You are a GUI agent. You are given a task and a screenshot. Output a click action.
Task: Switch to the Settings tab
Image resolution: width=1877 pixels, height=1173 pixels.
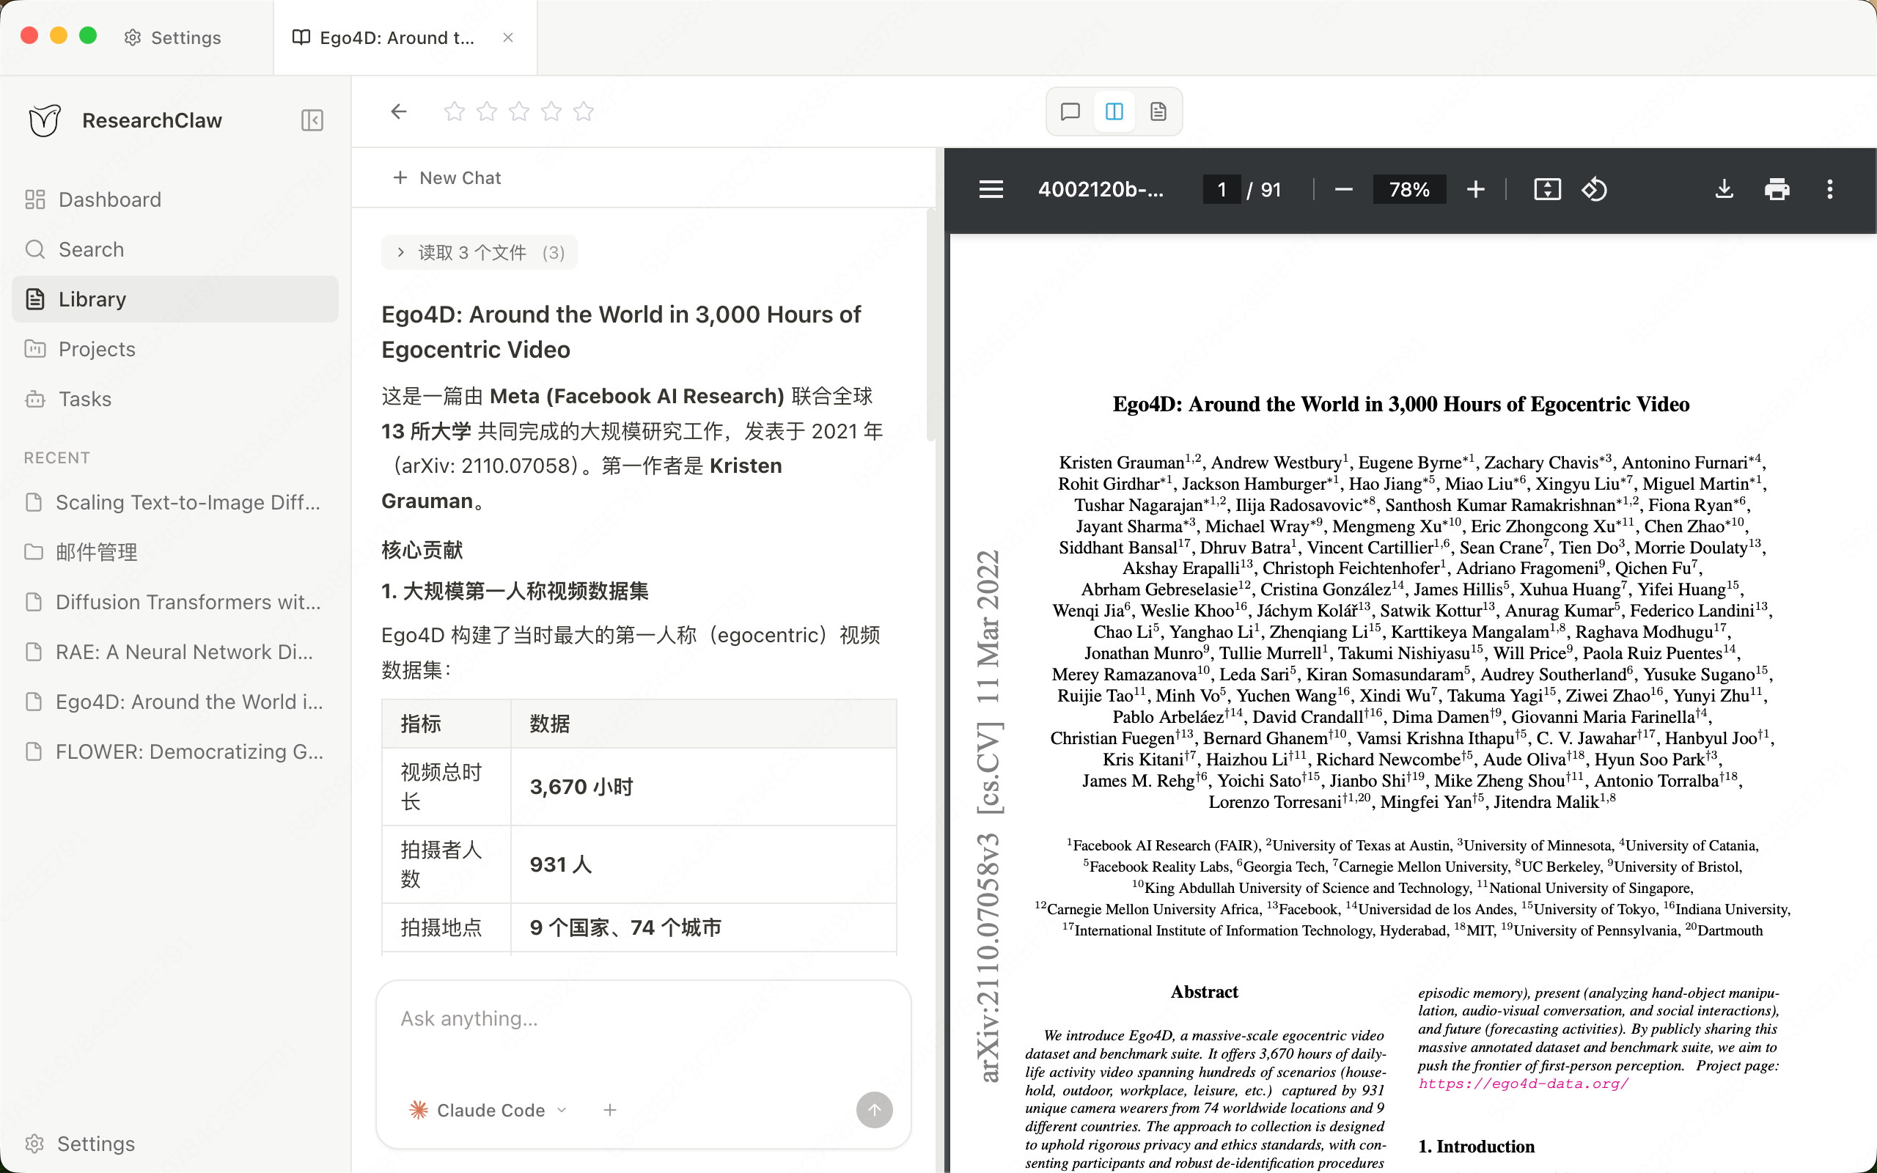click(172, 37)
